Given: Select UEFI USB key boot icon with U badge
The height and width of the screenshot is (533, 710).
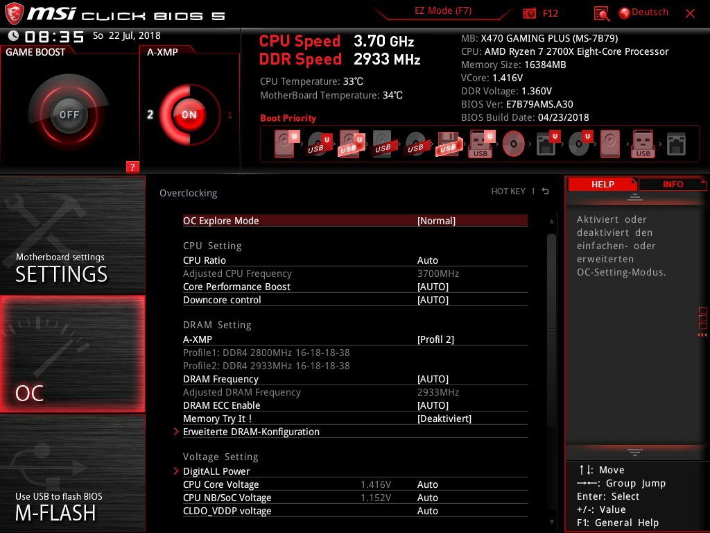Looking at the screenshot, I should (481, 144).
